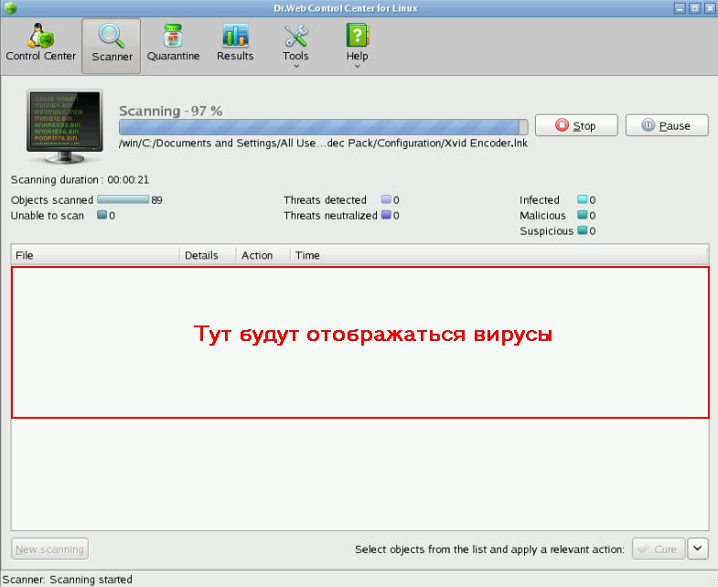
Task: Click the Cure action button
Action: coord(659,549)
